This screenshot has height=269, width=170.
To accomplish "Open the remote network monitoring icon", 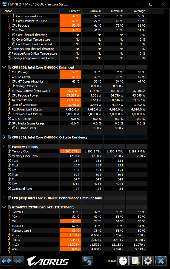I will (x=88, y=261).
